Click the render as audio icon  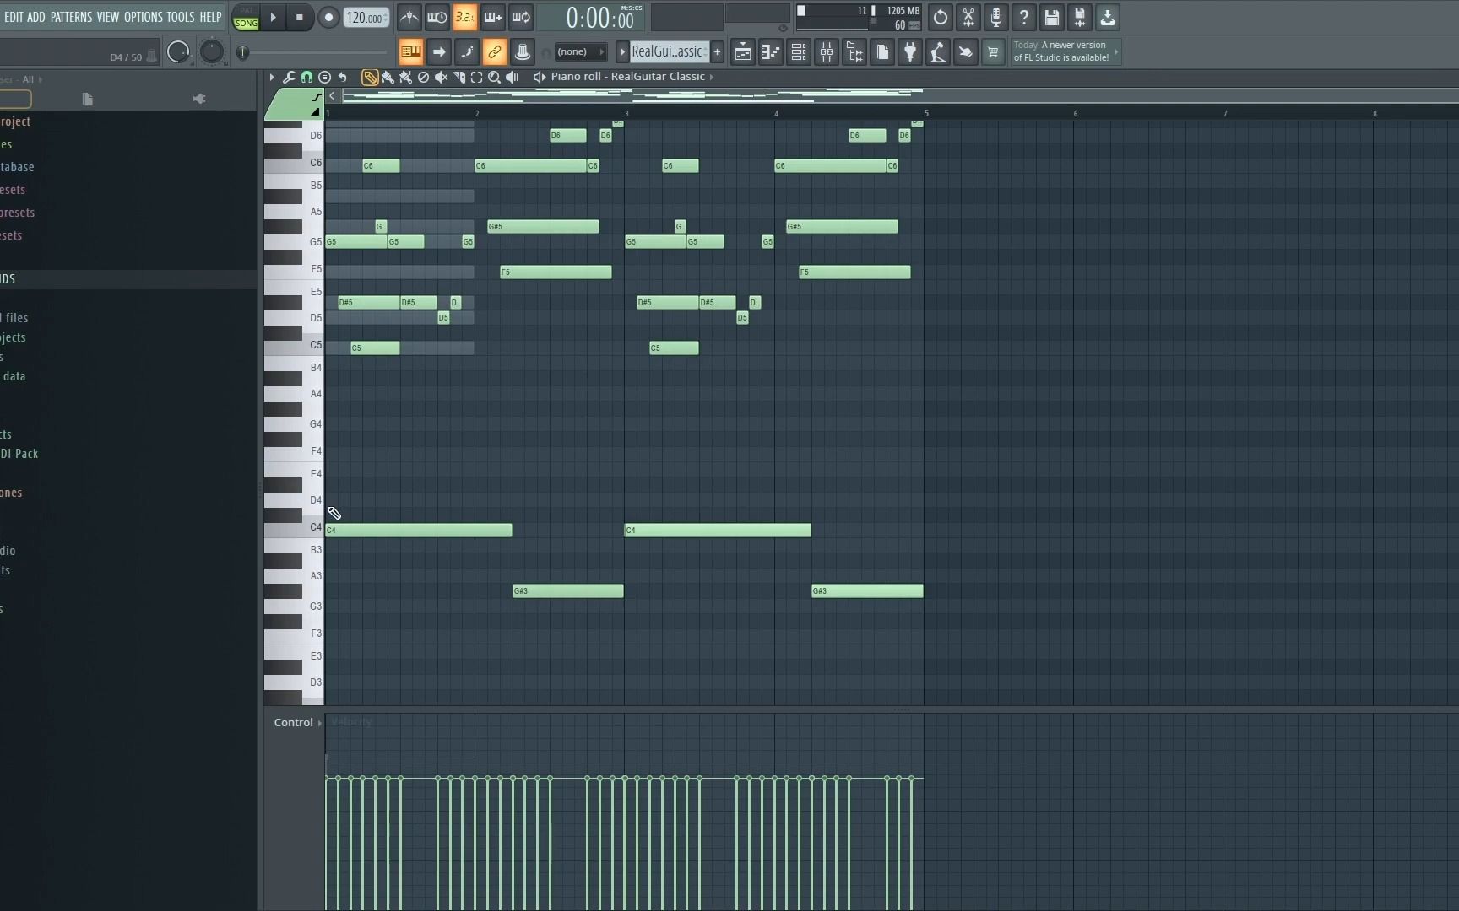pos(1080,17)
